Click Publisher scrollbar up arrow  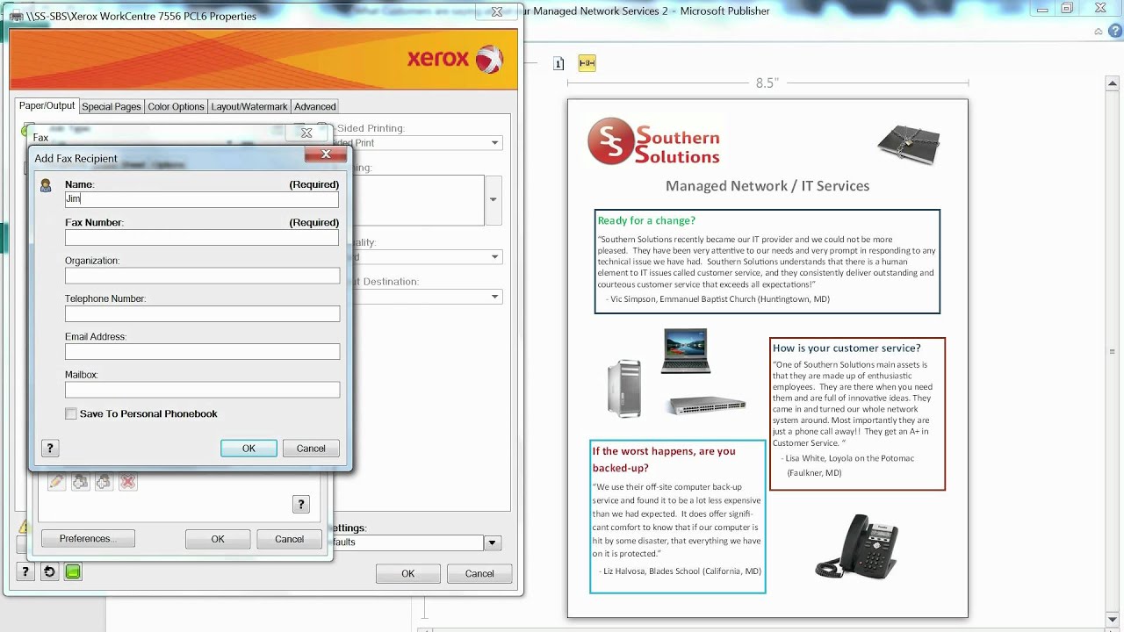pyautogui.click(x=1112, y=83)
